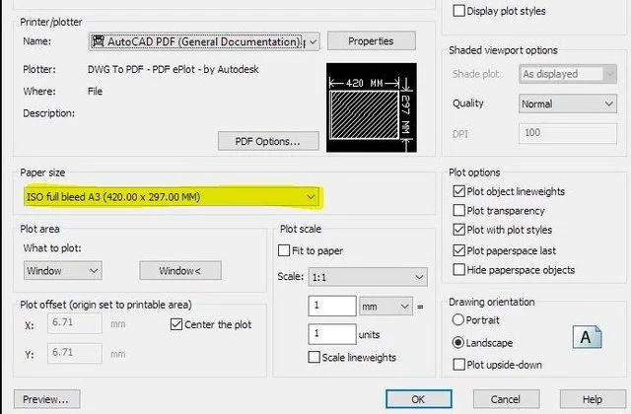Click the orientation preview page icon
The width and height of the screenshot is (631, 414).
(588, 337)
